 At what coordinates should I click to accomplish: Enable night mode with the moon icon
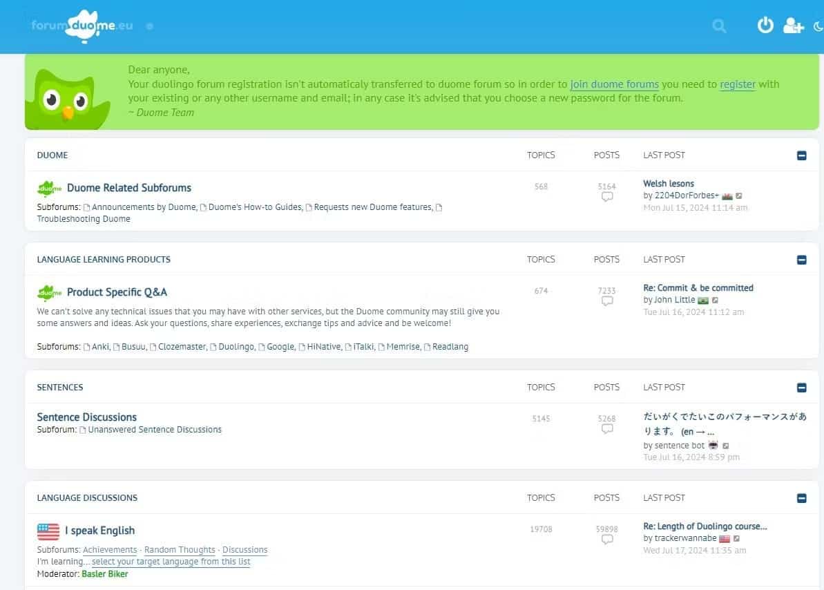click(x=818, y=25)
